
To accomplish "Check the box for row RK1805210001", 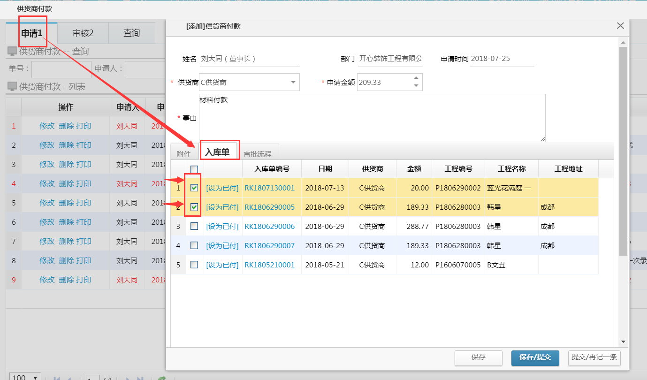I will [194, 265].
